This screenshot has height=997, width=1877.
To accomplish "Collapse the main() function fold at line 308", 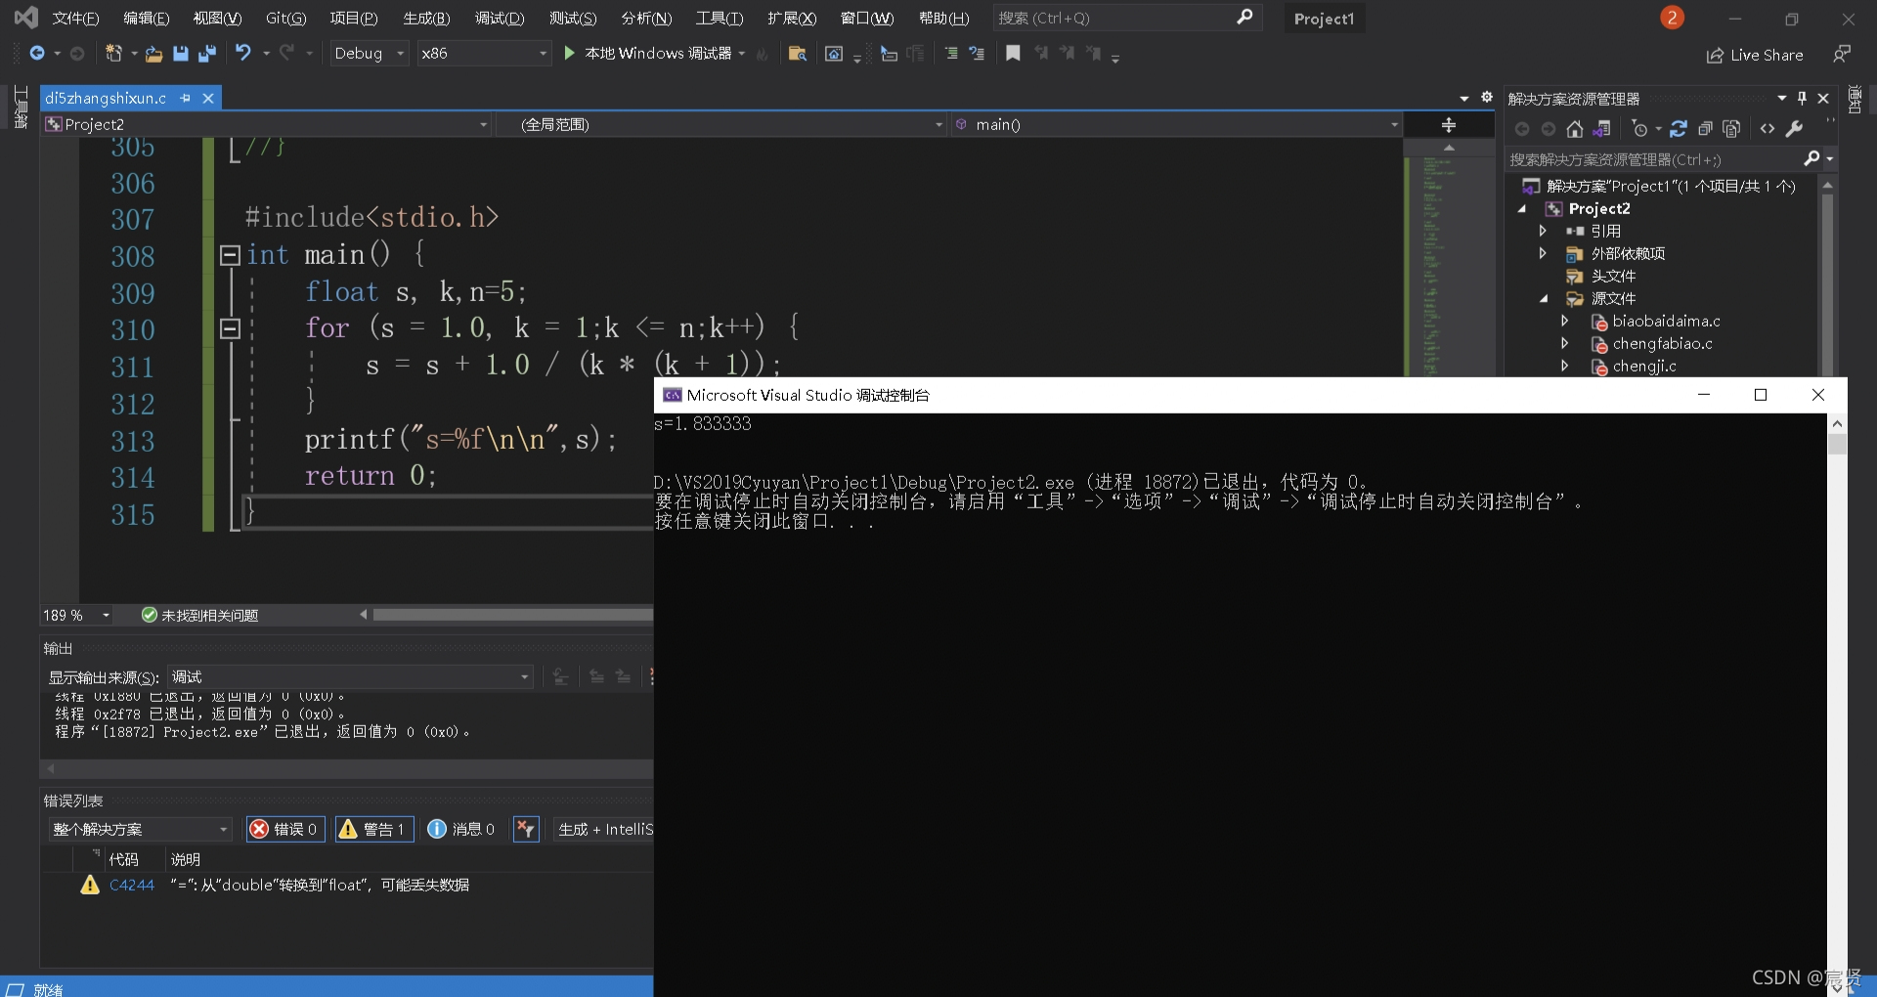I will tap(230, 256).
